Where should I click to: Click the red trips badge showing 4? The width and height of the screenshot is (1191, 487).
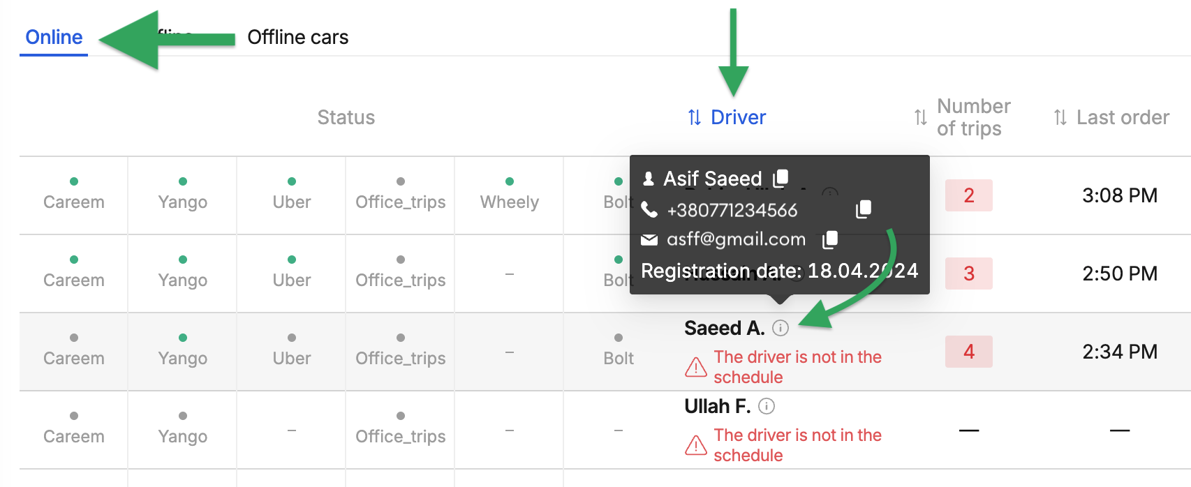click(x=969, y=352)
